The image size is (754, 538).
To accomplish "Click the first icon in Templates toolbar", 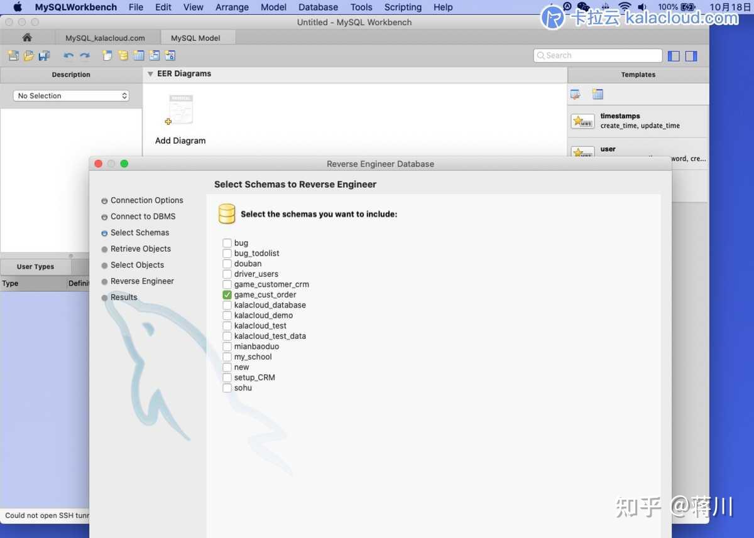I will [576, 94].
